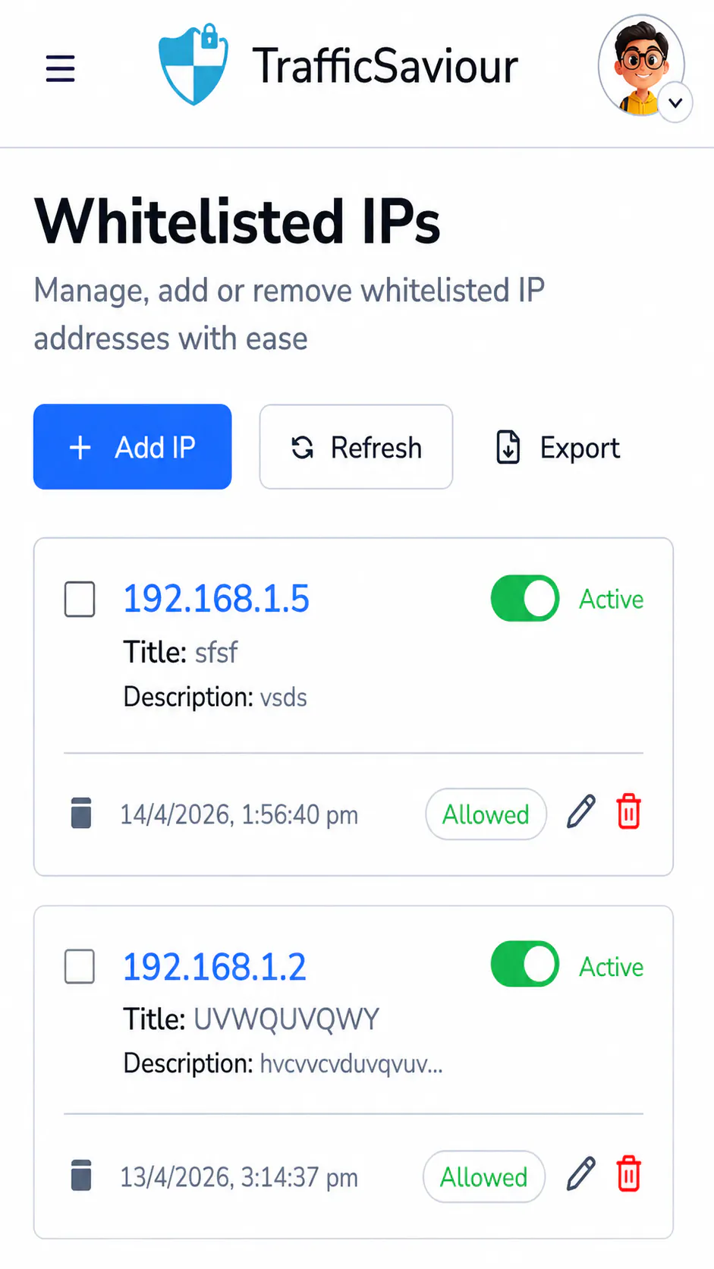Select checkbox for 192.168.1.2
This screenshot has height=1269, width=714.
[80, 967]
